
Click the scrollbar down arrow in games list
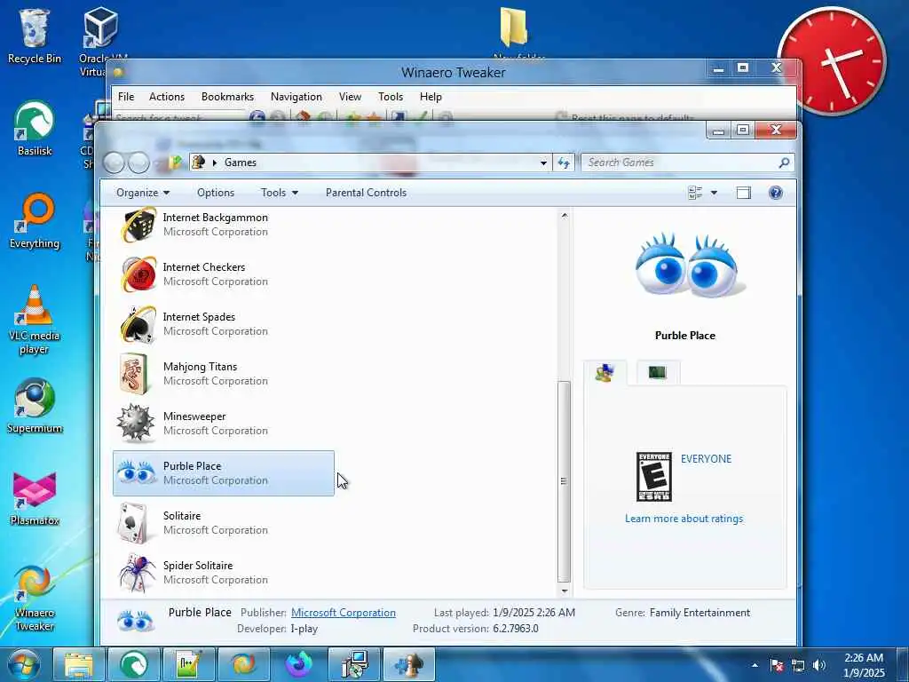click(564, 591)
